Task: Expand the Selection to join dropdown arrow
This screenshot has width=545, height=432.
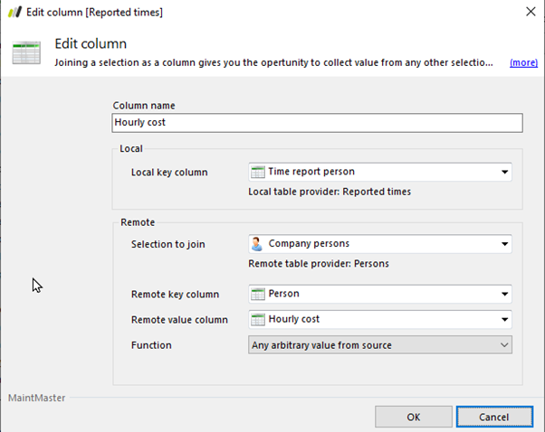Action: [x=504, y=244]
